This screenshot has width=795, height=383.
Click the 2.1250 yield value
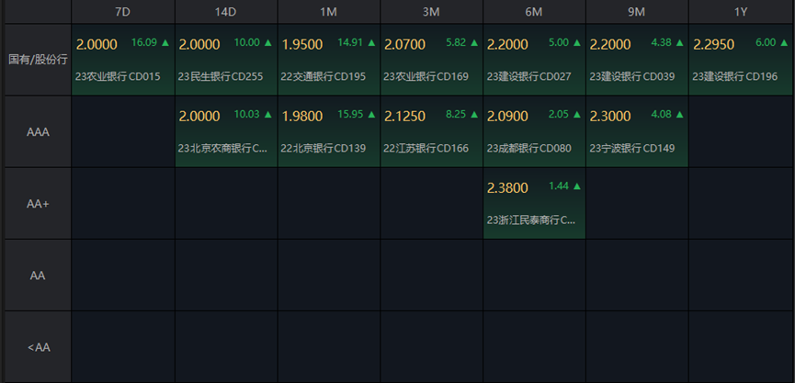tap(404, 116)
